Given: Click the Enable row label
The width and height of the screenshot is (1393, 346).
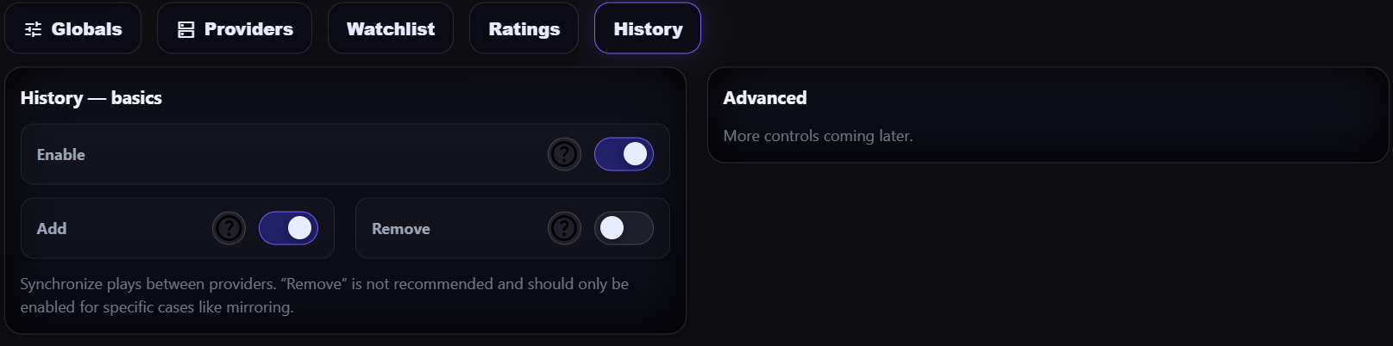Looking at the screenshot, I should coord(61,155).
